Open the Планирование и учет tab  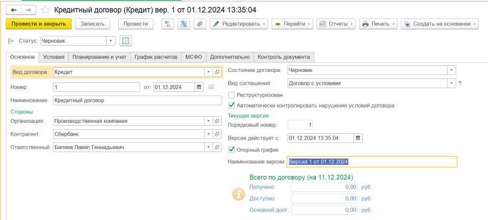pyautogui.click(x=99, y=57)
